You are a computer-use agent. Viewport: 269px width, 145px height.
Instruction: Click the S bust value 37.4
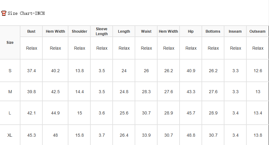coord(31,71)
